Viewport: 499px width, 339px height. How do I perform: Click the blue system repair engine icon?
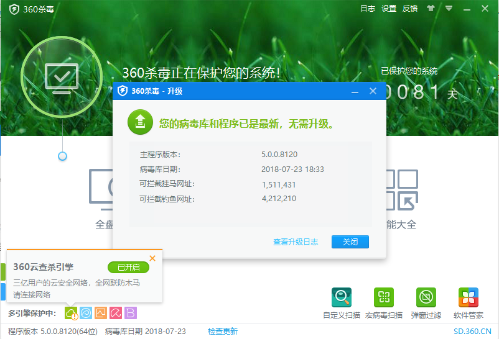pyautogui.click(x=86, y=313)
